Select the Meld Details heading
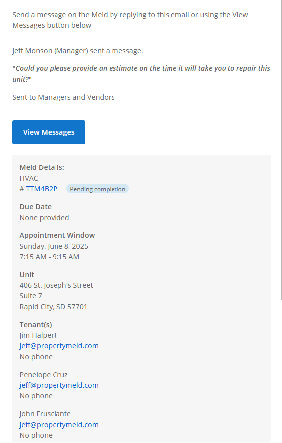 click(x=42, y=167)
